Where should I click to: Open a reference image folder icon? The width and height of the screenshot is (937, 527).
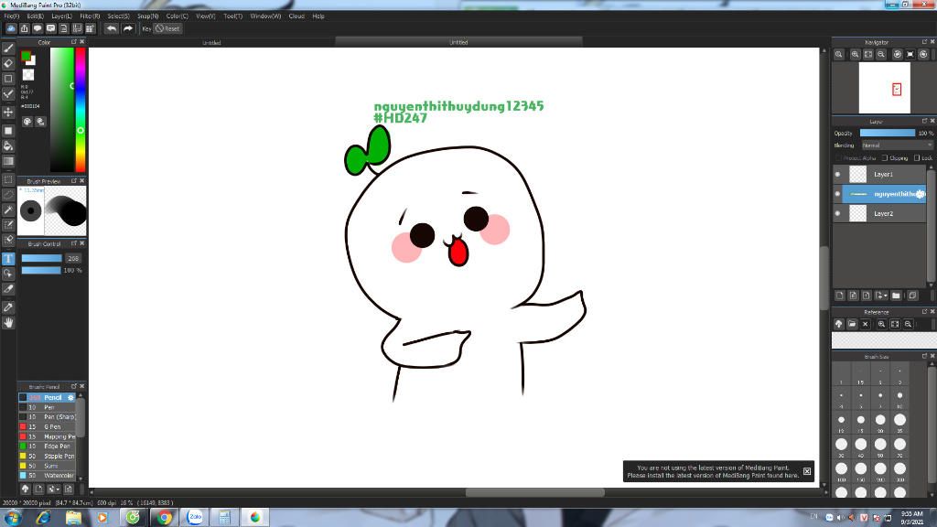852,324
